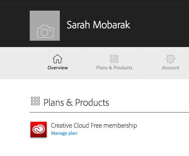Screen dimensions: 189x156
Task: Click grid icon beside Plans & Products heading
Action: click(35, 101)
